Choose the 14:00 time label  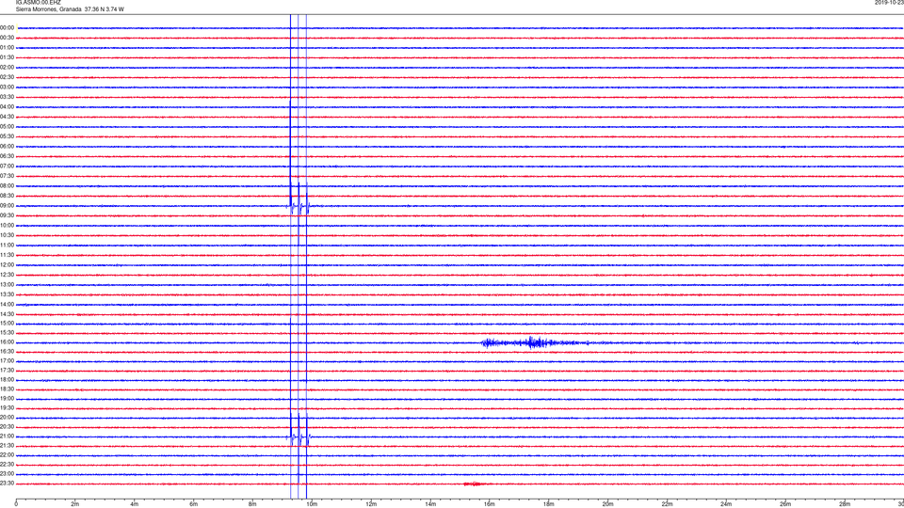(7, 304)
